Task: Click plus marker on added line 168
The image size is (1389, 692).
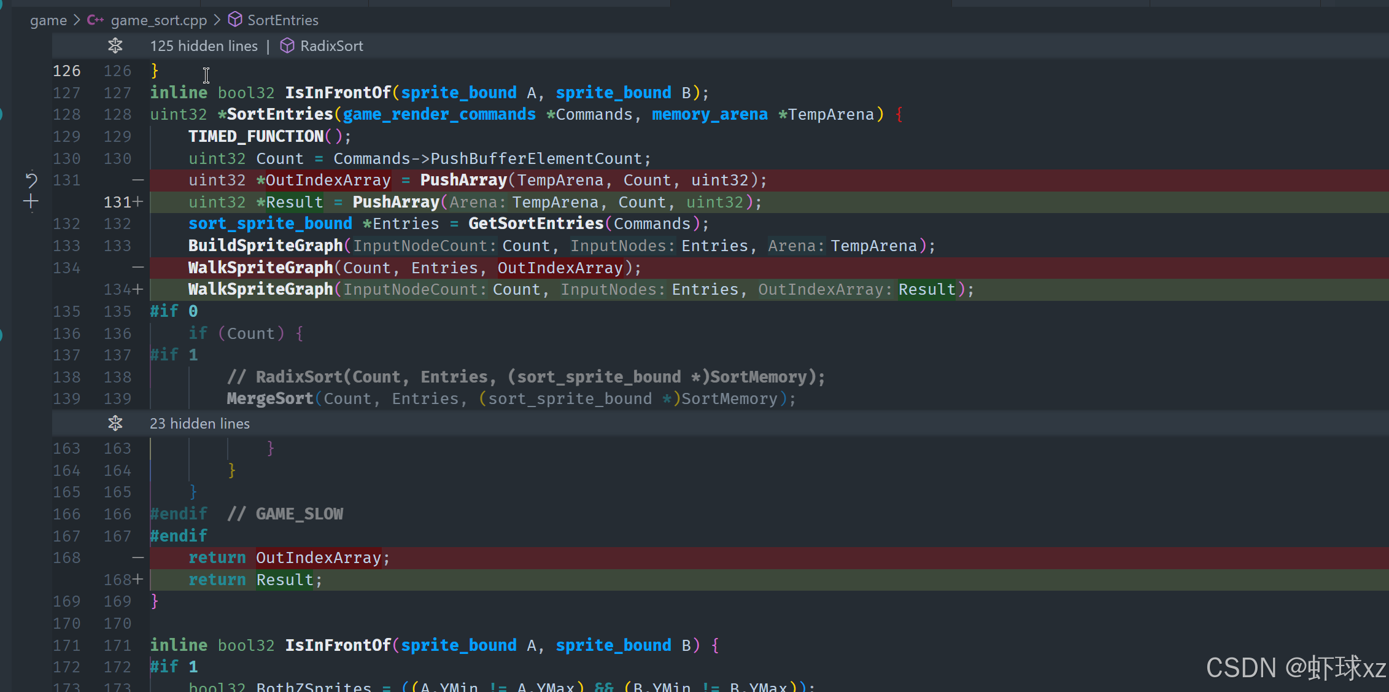Action: coord(138,580)
